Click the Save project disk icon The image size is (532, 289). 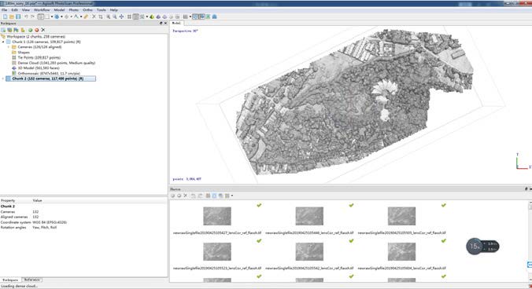(x=18, y=16)
